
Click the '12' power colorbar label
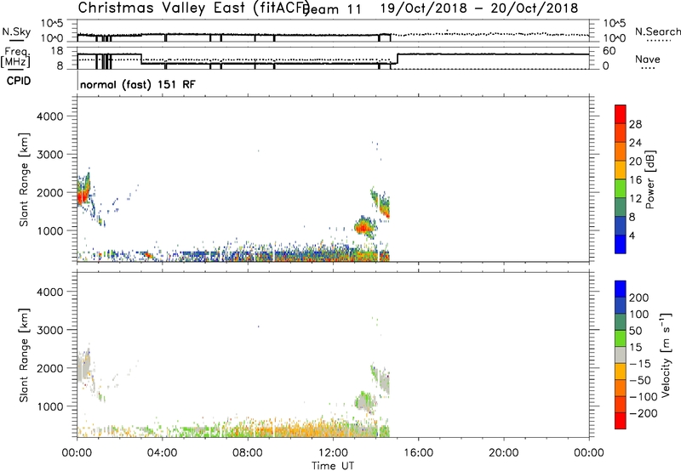pos(635,199)
